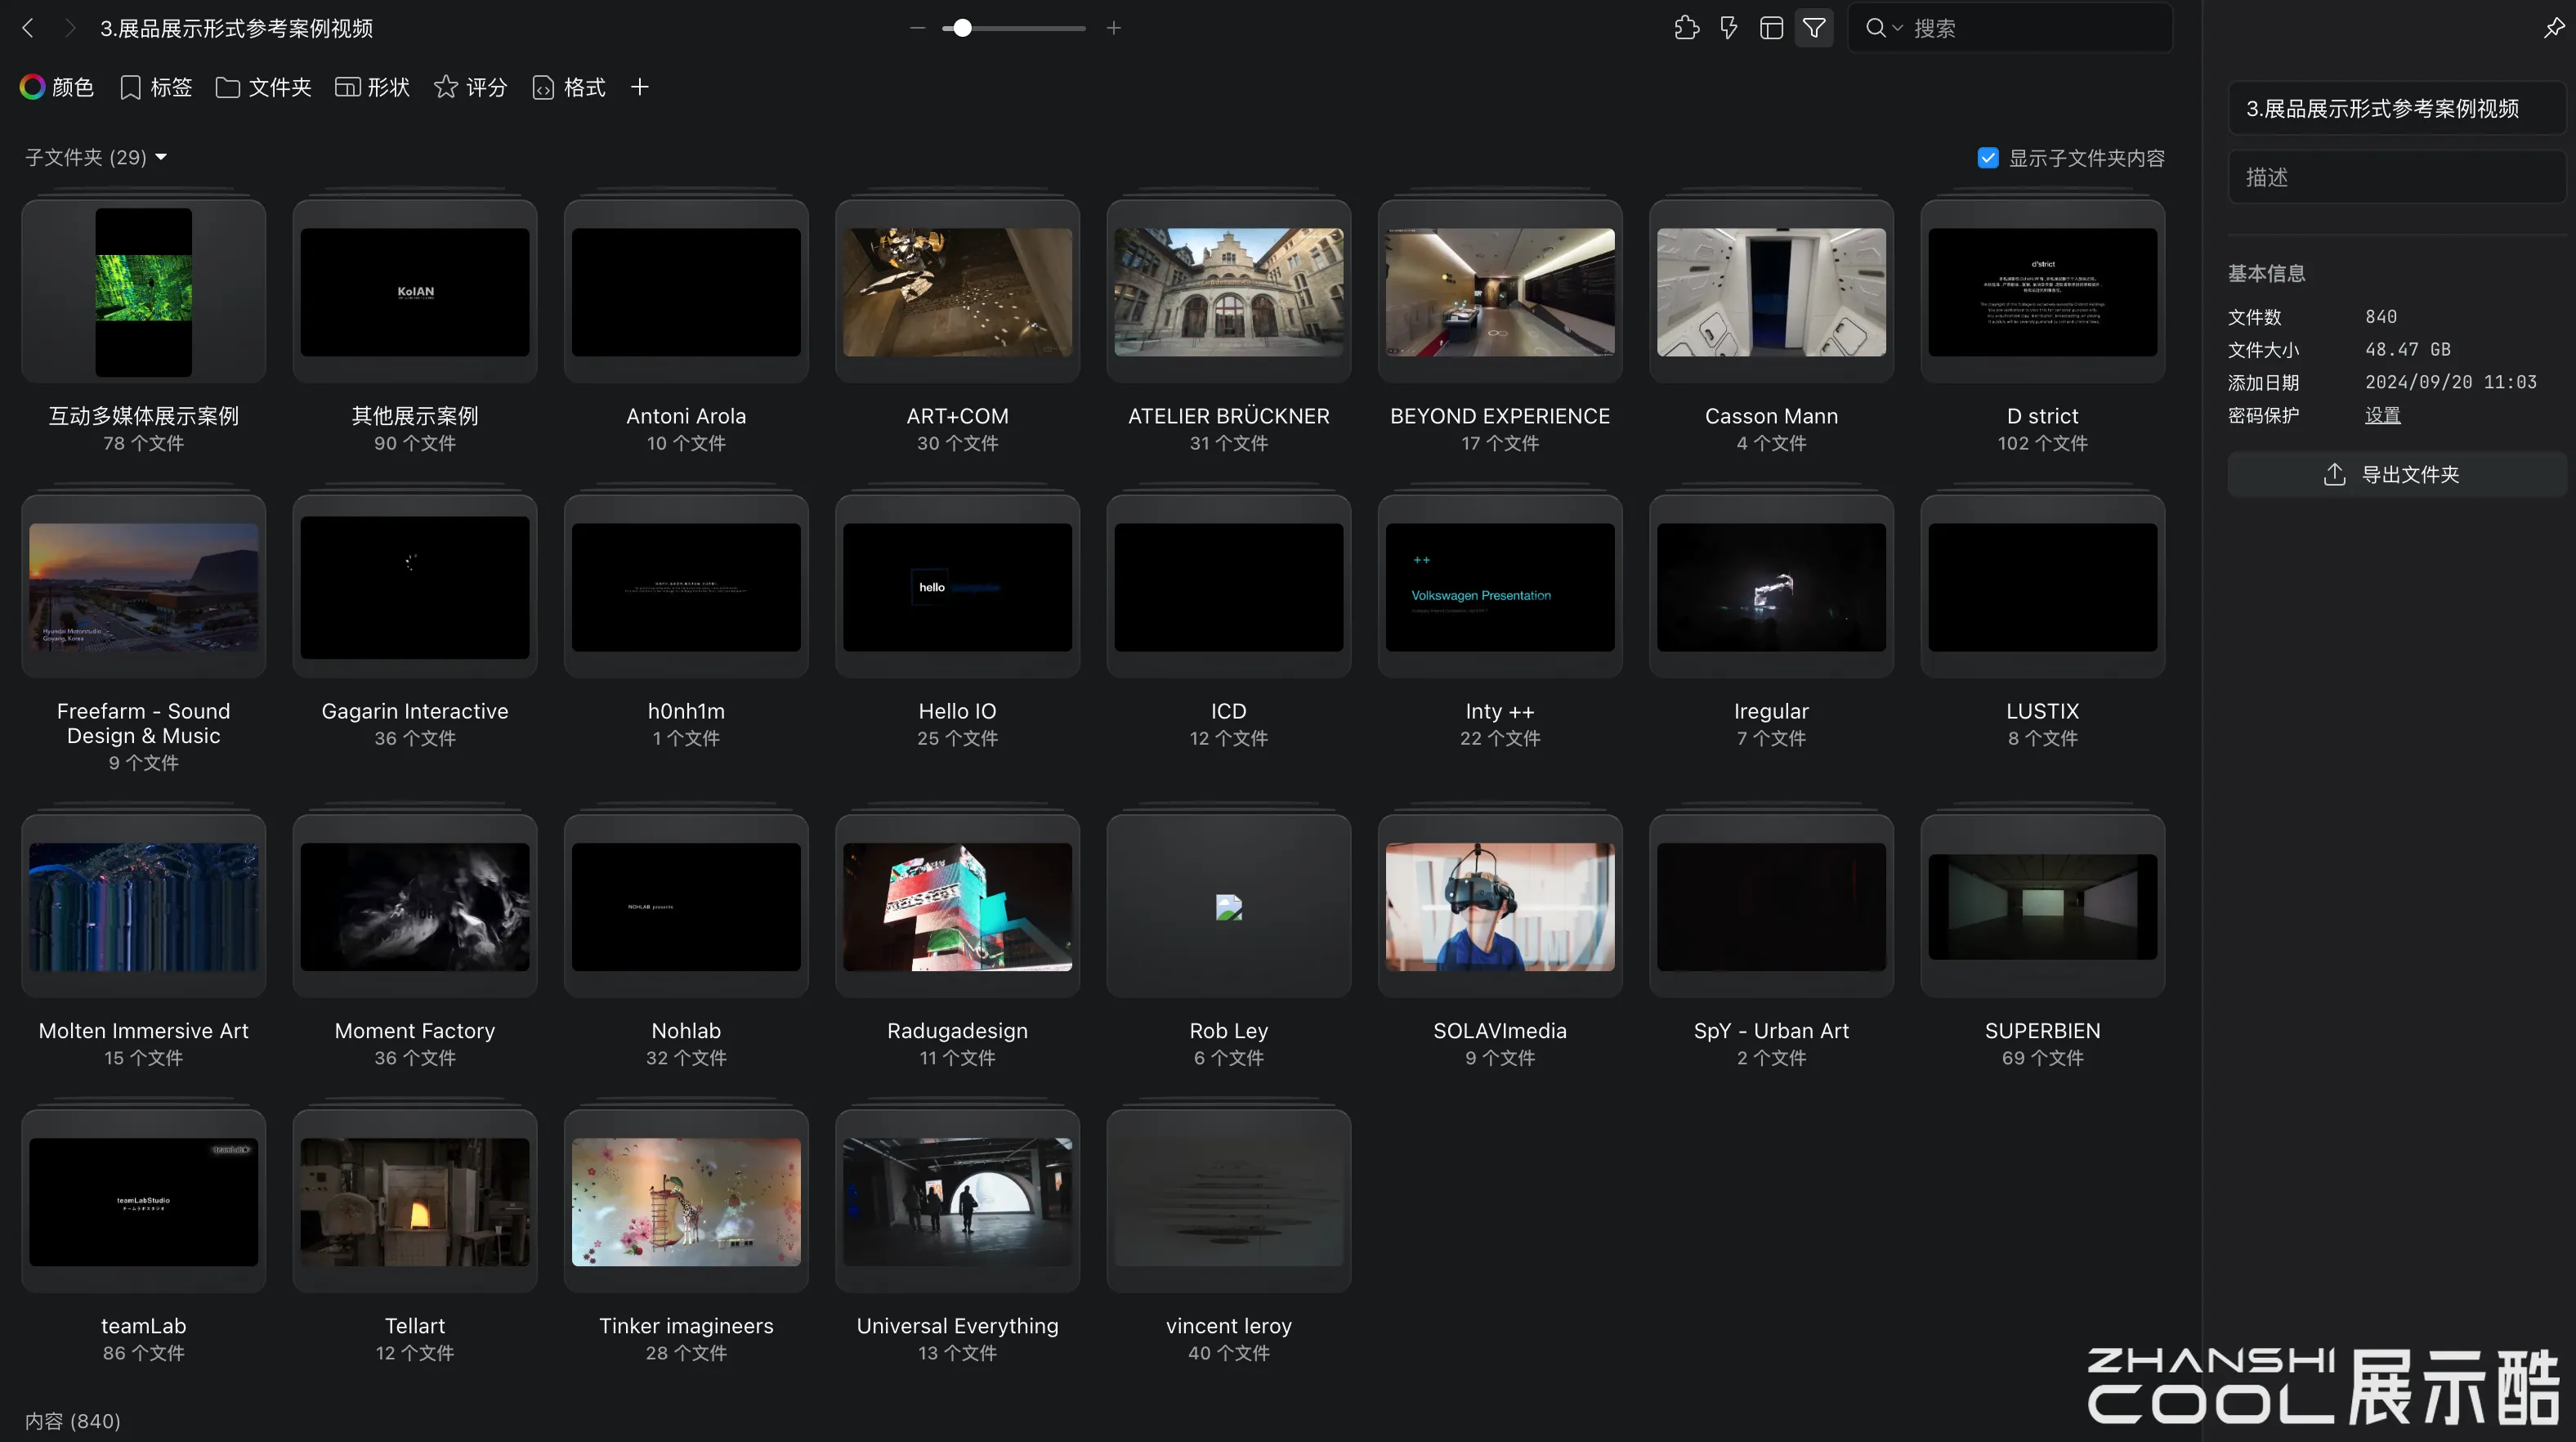
Task: Open the 文件夹 folder filter
Action: point(264,87)
